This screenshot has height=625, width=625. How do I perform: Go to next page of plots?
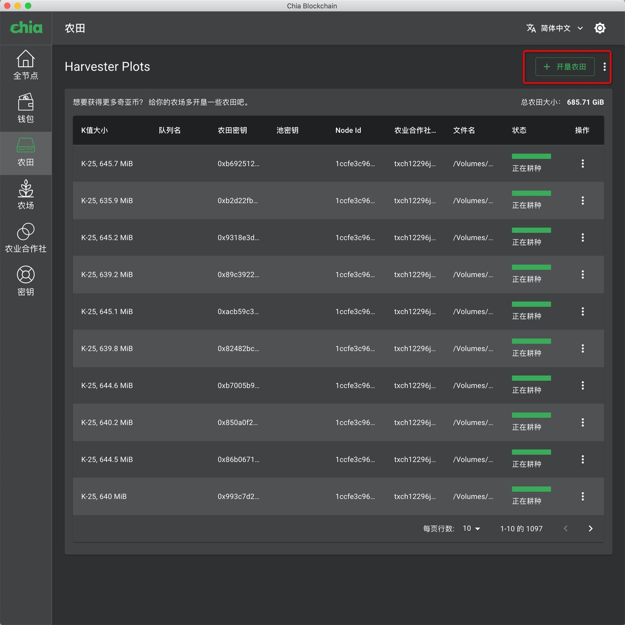[590, 529]
